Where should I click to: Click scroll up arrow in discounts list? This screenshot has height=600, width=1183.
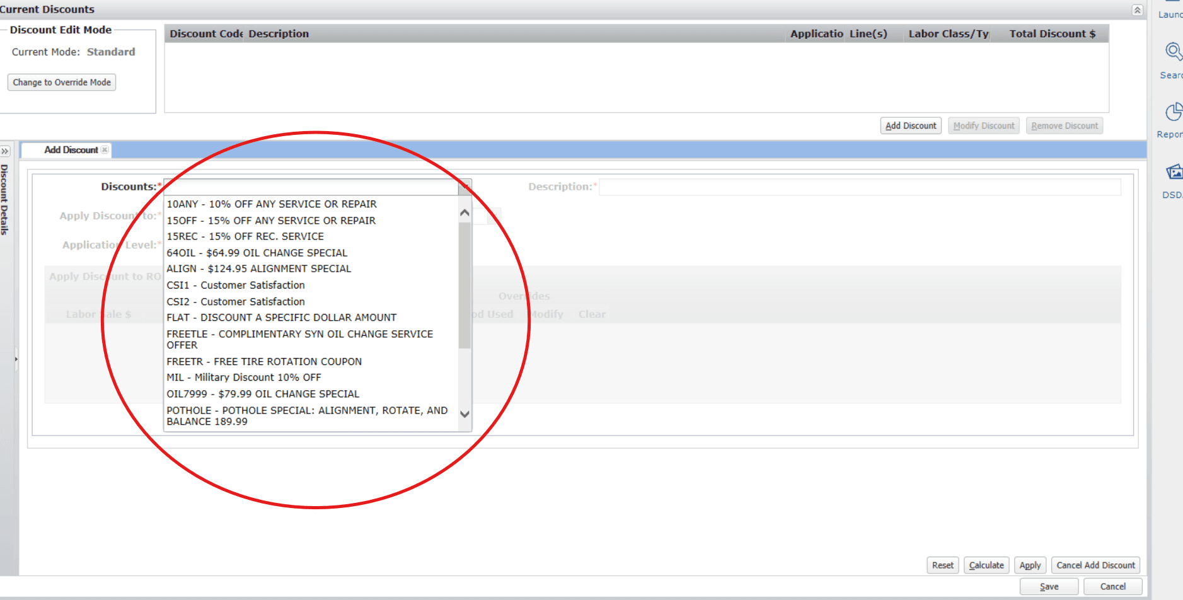coord(465,213)
